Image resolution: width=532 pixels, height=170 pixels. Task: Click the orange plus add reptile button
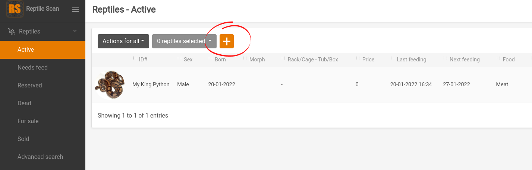tap(227, 41)
